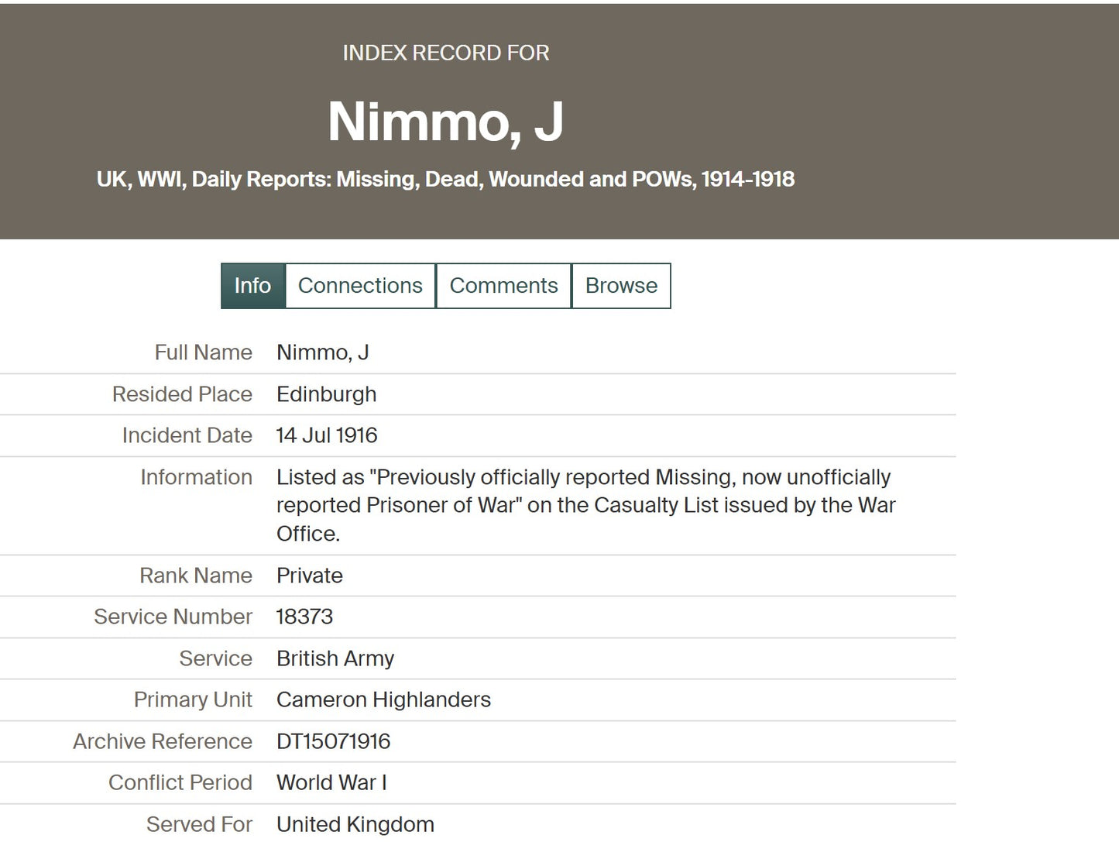Select the collection title link below the name
The image size is (1119, 842).
click(x=445, y=179)
